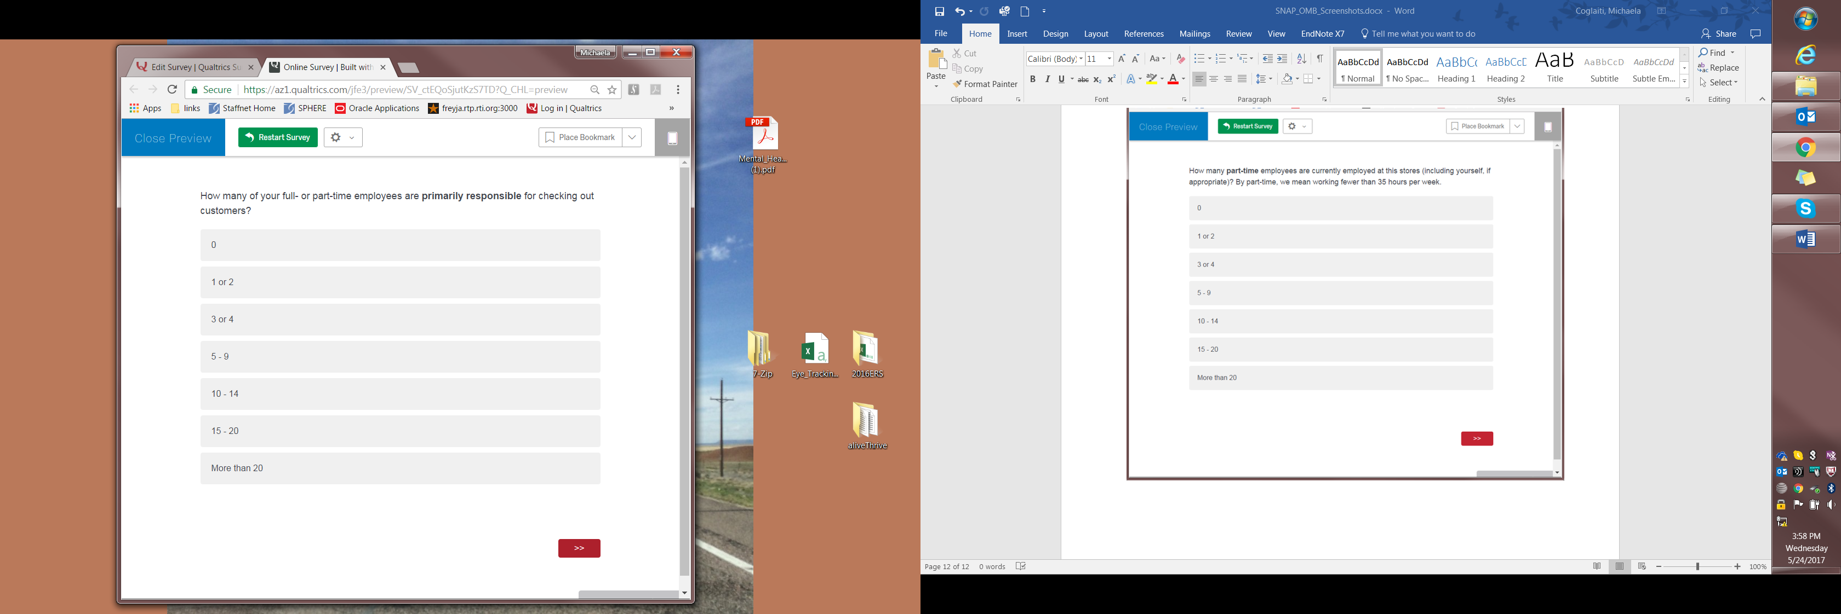
Task: Click the Word zoom slider
Action: [1697, 566]
